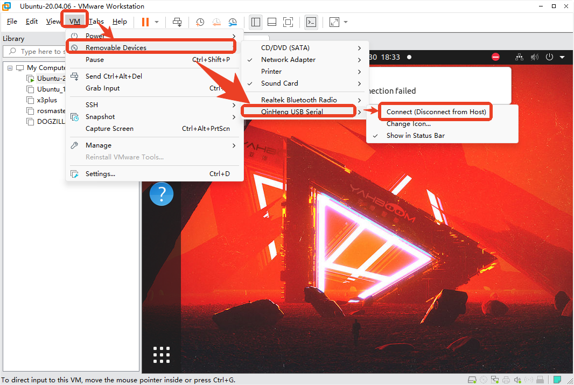Viewport: 574px width, 385px height.
Task: Click the revert to snapshot toolbar icon
Action: (x=216, y=22)
